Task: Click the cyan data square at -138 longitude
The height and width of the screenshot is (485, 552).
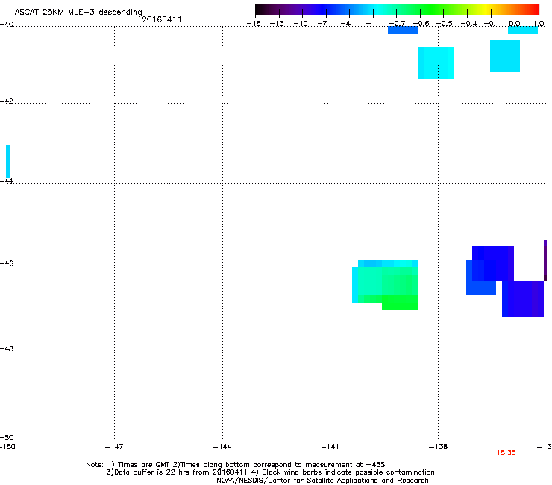Action: click(436, 63)
